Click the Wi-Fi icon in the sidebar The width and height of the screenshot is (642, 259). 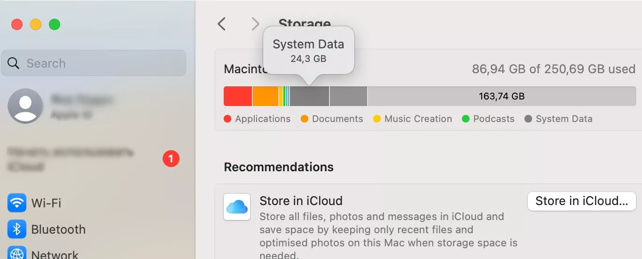click(17, 203)
